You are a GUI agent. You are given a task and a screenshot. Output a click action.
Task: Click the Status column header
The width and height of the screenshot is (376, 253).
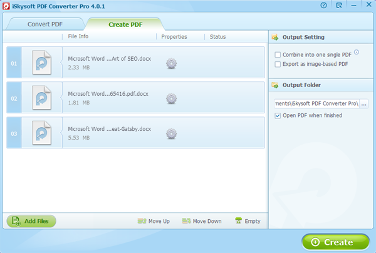[217, 37]
